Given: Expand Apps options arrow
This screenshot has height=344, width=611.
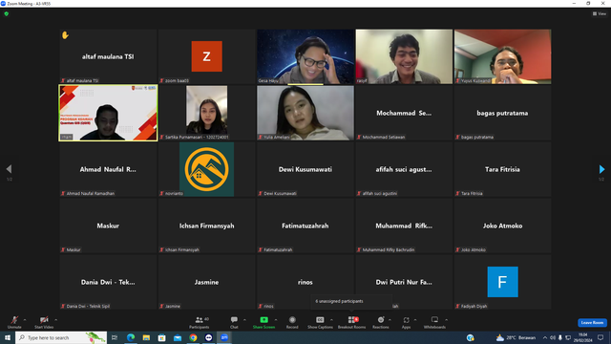Looking at the screenshot, I should 415,320.
